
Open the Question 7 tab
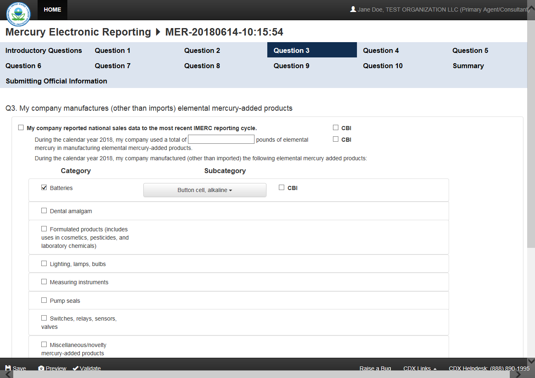[112, 66]
